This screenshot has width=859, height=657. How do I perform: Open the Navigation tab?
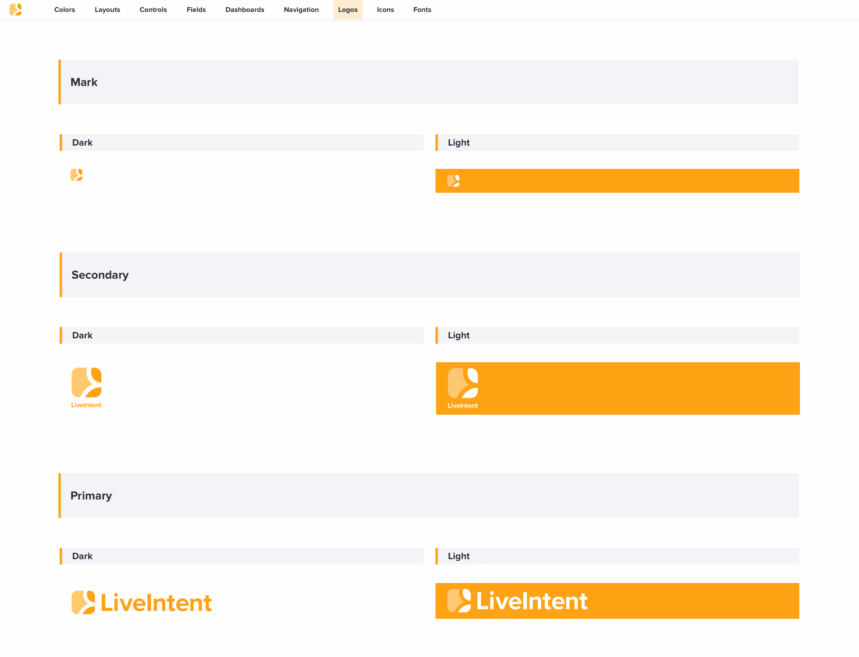click(301, 9)
